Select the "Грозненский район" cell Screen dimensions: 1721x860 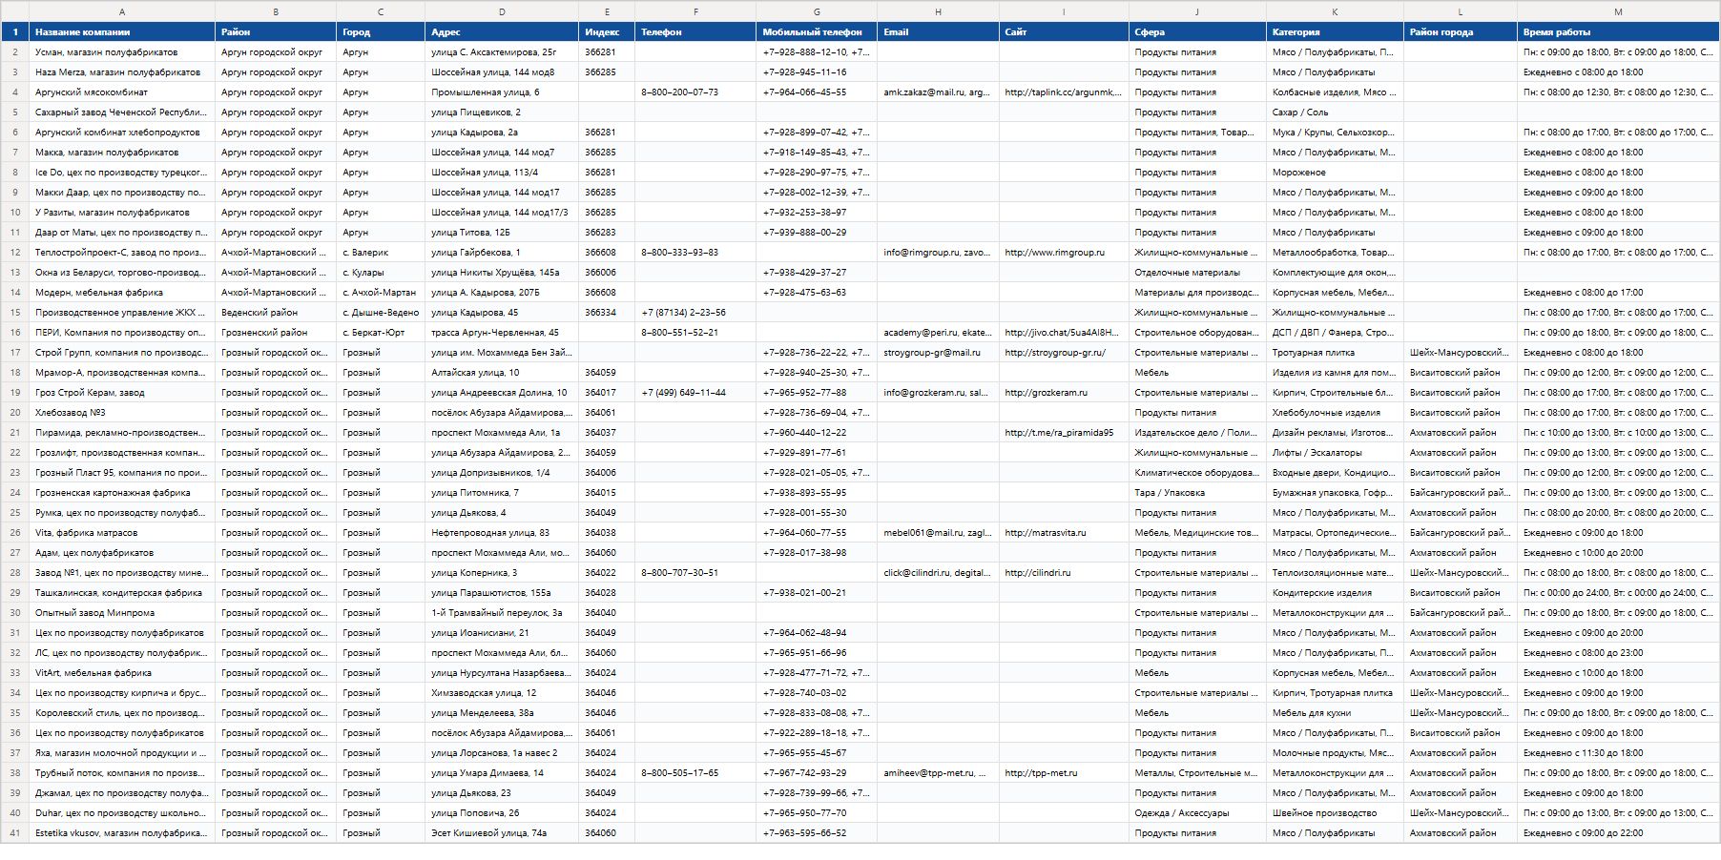[x=276, y=333]
